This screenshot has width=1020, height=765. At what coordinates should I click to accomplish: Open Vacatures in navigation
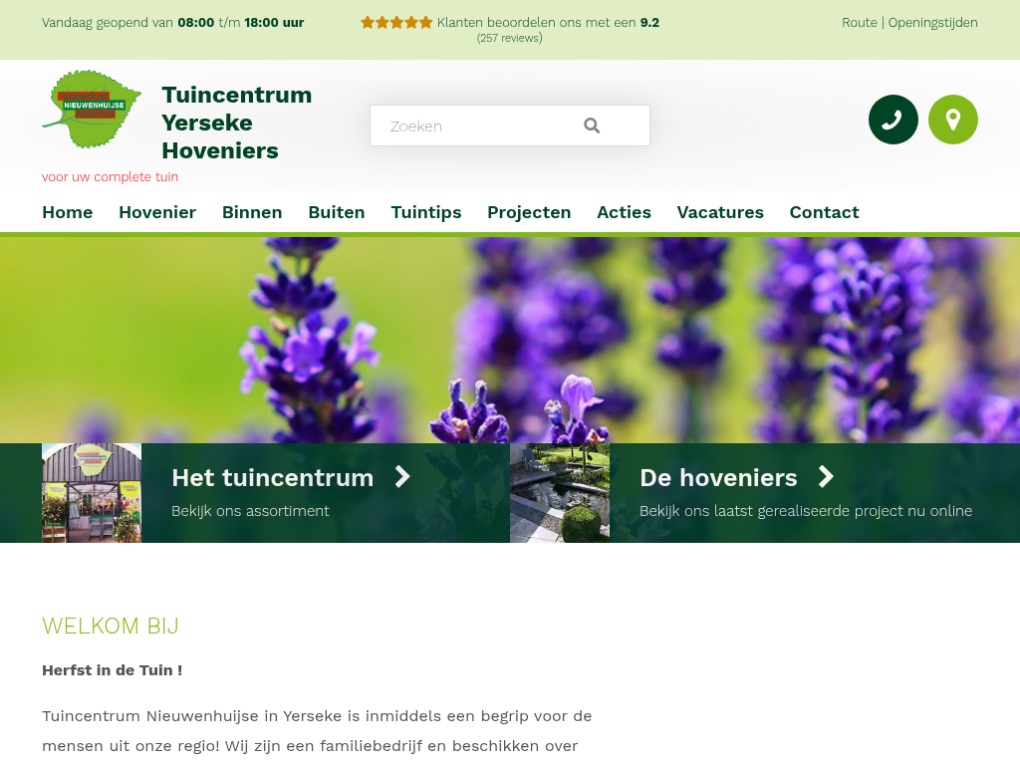click(x=720, y=212)
